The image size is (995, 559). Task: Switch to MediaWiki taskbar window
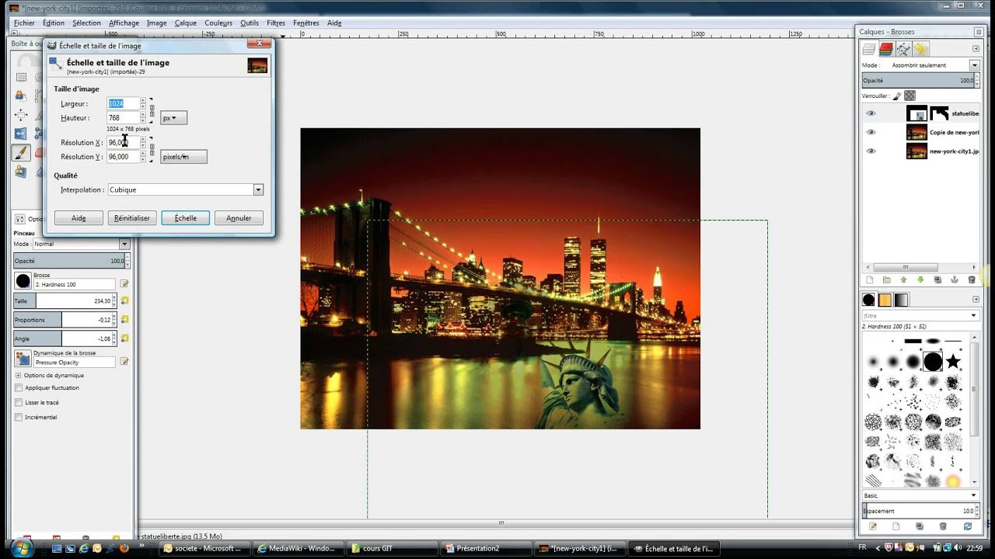pyautogui.click(x=297, y=548)
